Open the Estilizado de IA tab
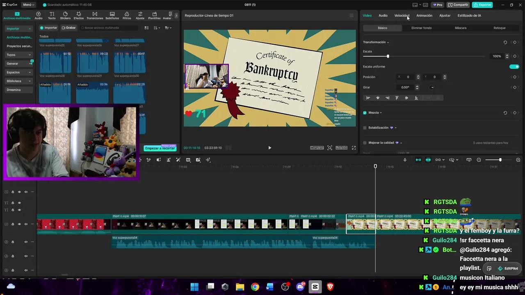525x295 pixels. point(469,16)
